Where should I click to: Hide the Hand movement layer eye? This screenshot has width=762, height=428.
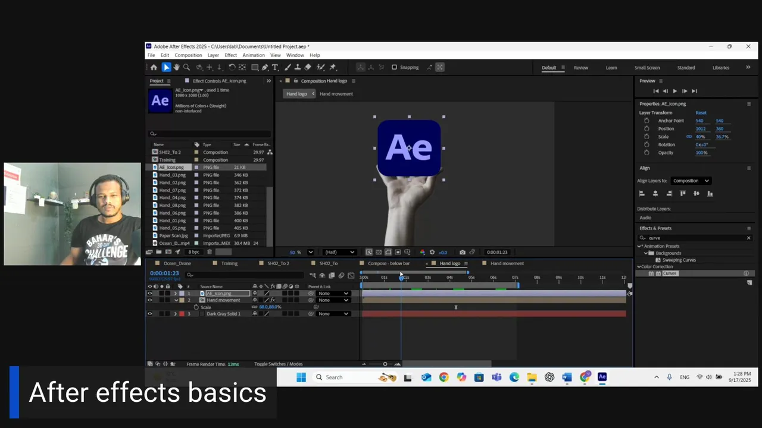[x=150, y=300]
